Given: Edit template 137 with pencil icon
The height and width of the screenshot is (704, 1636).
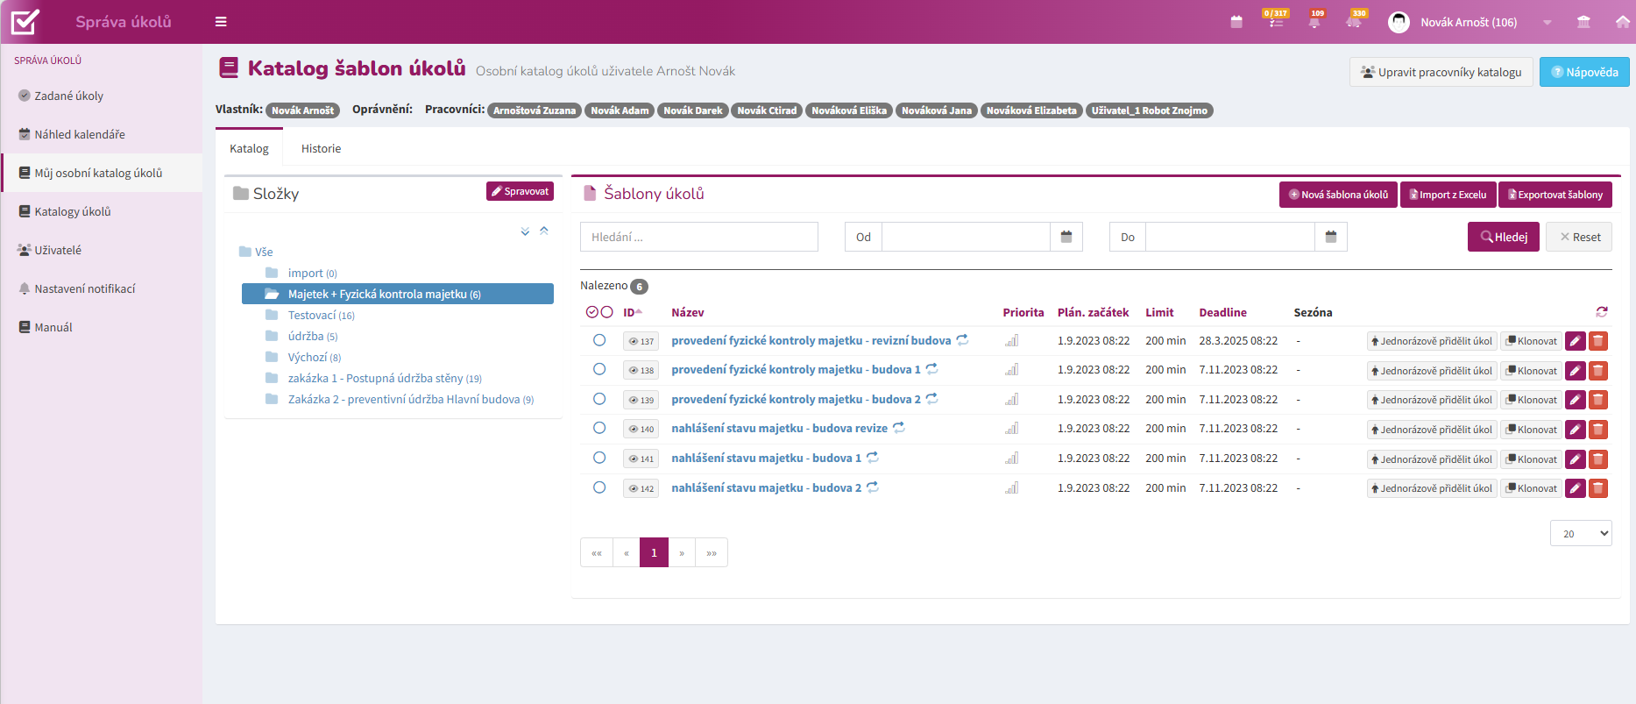Looking at the screenshot, I should [1576, 341].
